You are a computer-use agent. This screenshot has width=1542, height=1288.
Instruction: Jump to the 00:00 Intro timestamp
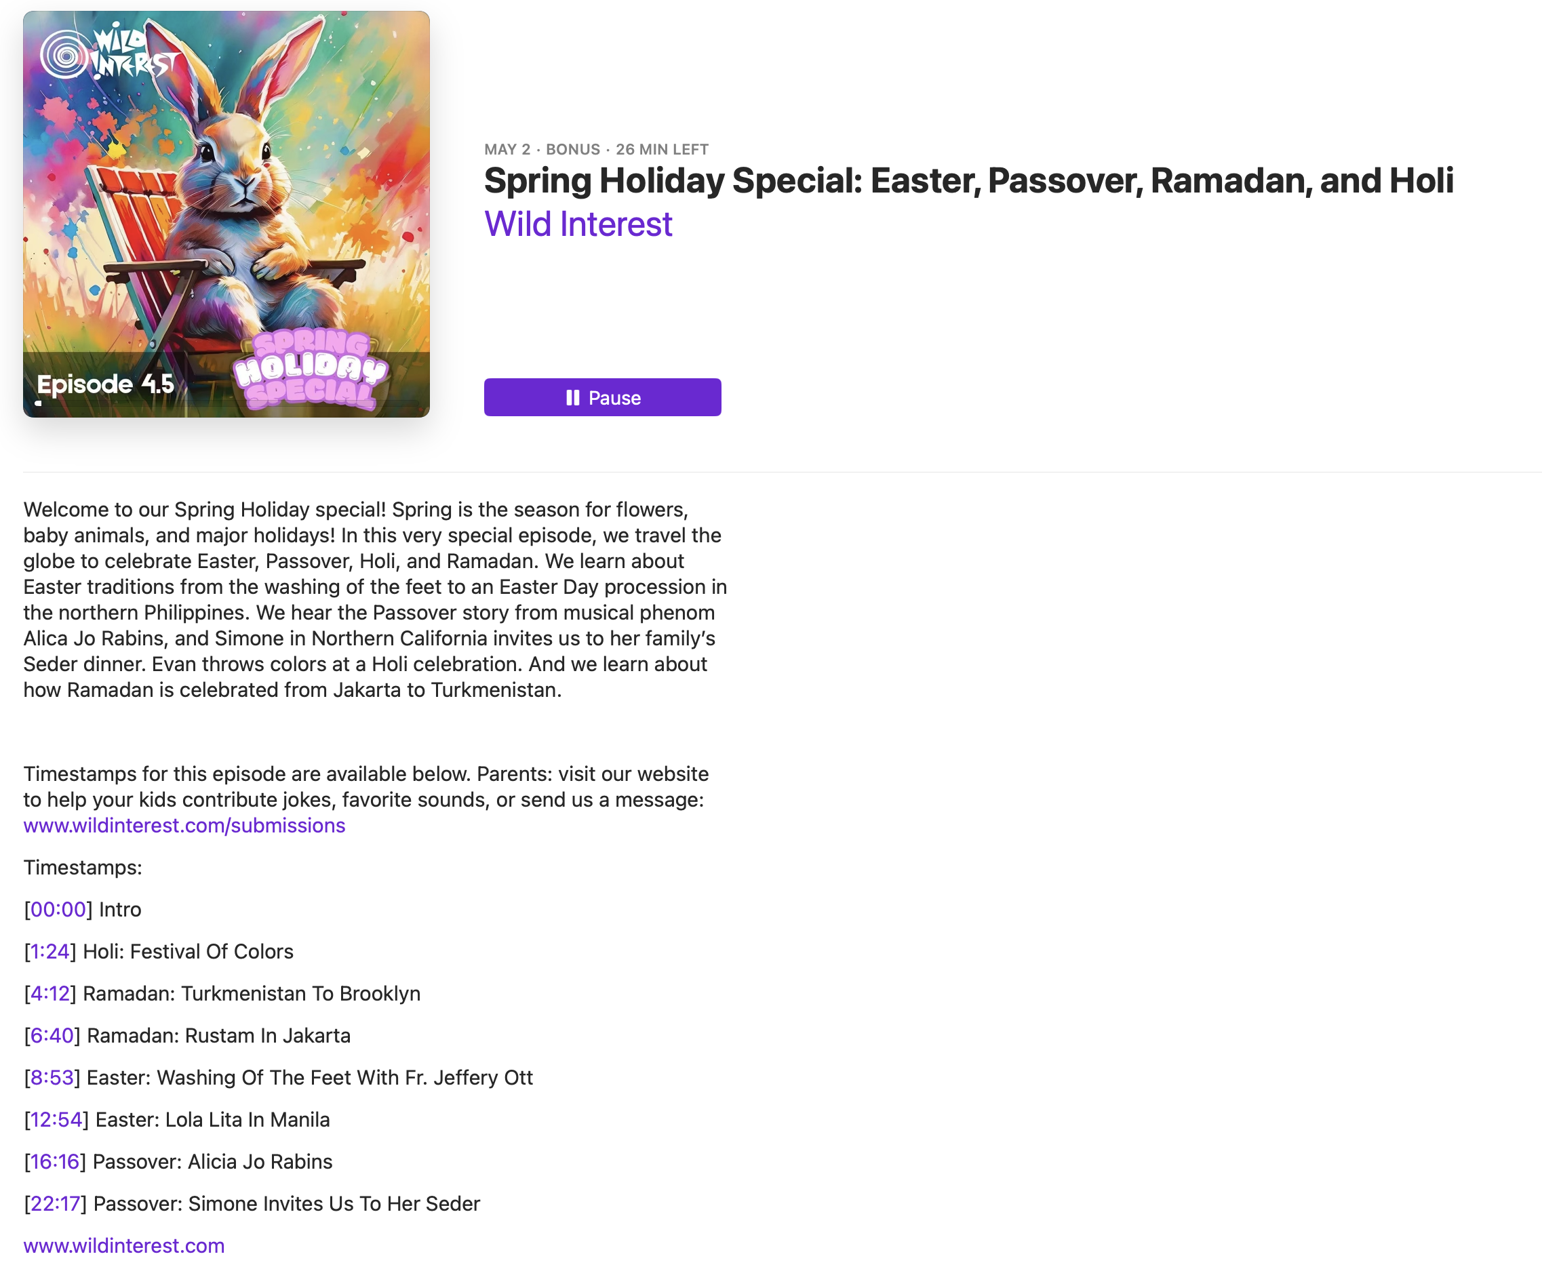58,909
